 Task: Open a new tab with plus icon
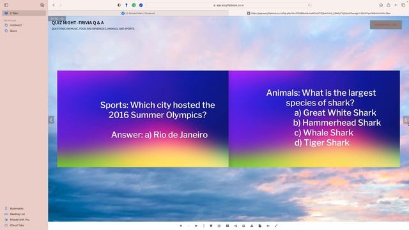pos(396,5)
